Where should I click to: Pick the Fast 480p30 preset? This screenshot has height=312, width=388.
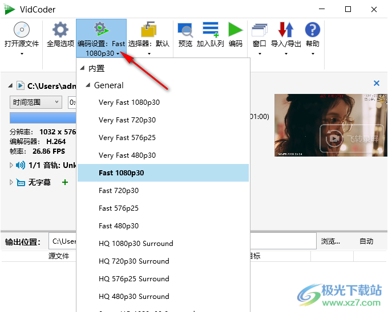pyautogui.click(x=163, y=226)
